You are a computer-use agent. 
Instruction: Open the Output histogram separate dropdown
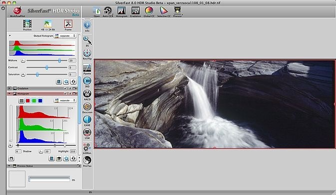tap(65, 36)
